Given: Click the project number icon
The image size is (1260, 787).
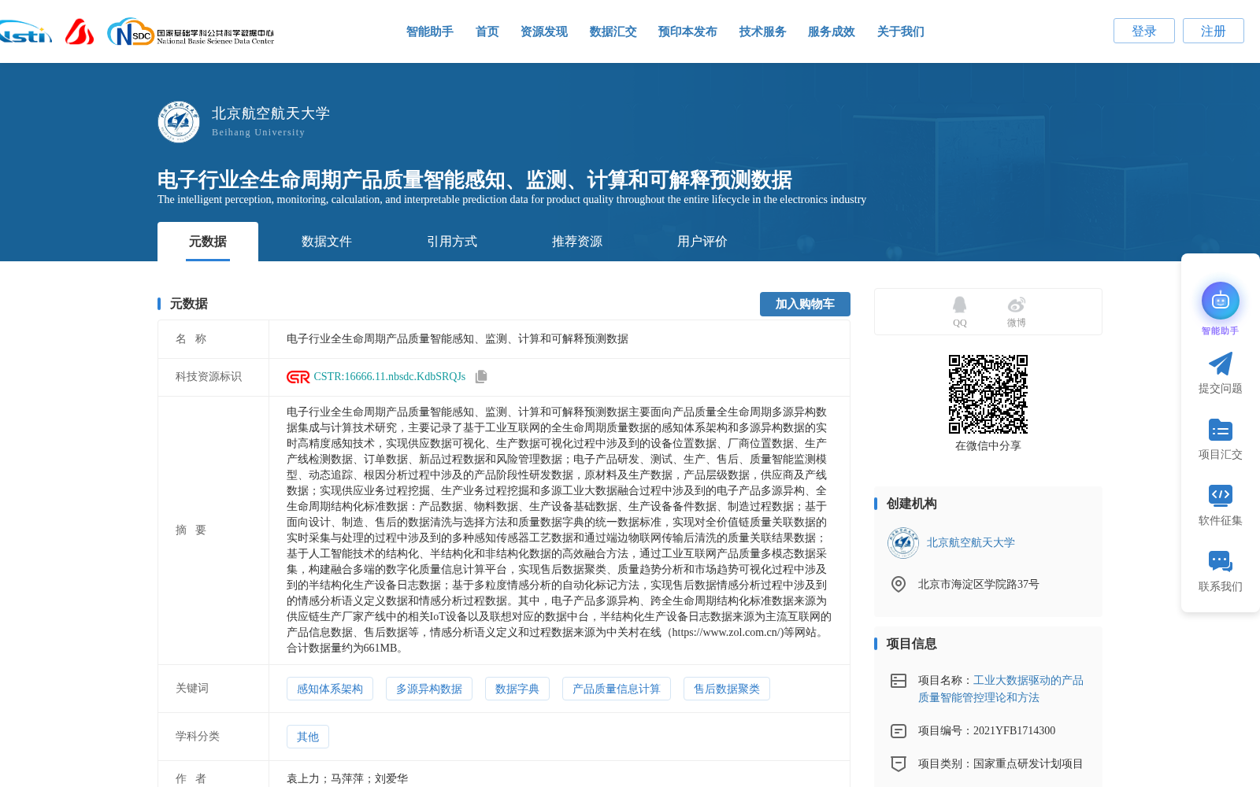Looking at the screenshot, I should 899,731.
